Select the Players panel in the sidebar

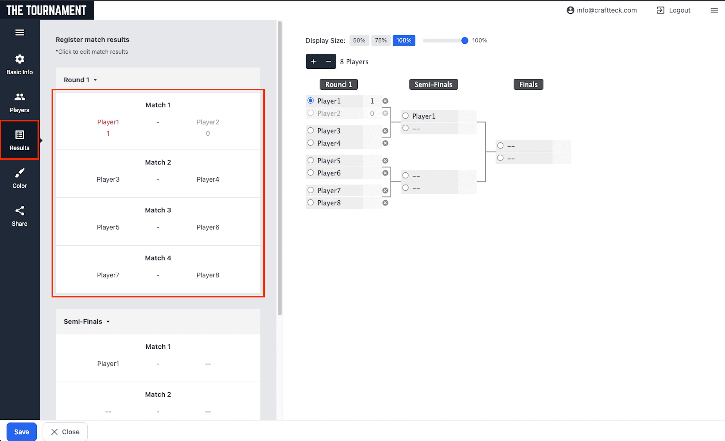pyautogui.click(x=19, y=102)
